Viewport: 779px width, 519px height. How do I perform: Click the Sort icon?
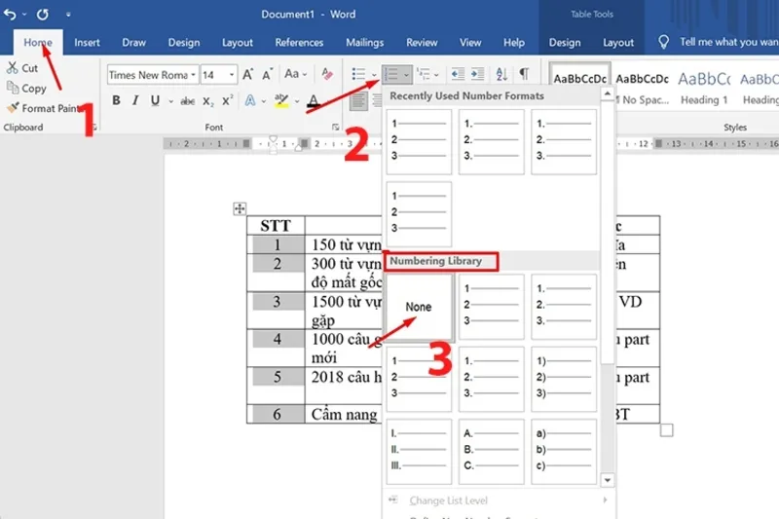[501, 75]
